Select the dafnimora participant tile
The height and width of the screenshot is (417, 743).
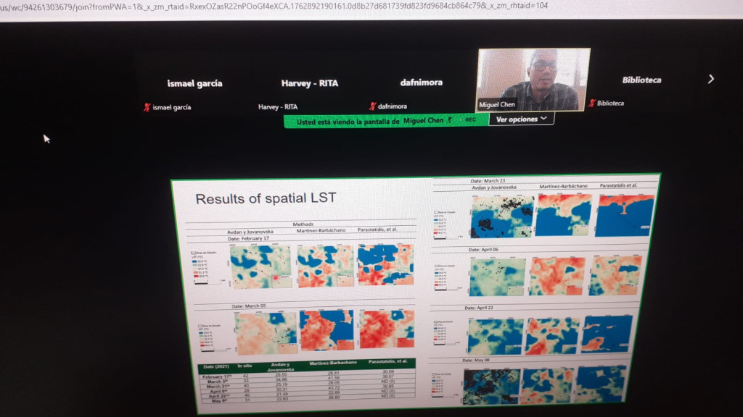pyautogui.click(x=421, y=83)
